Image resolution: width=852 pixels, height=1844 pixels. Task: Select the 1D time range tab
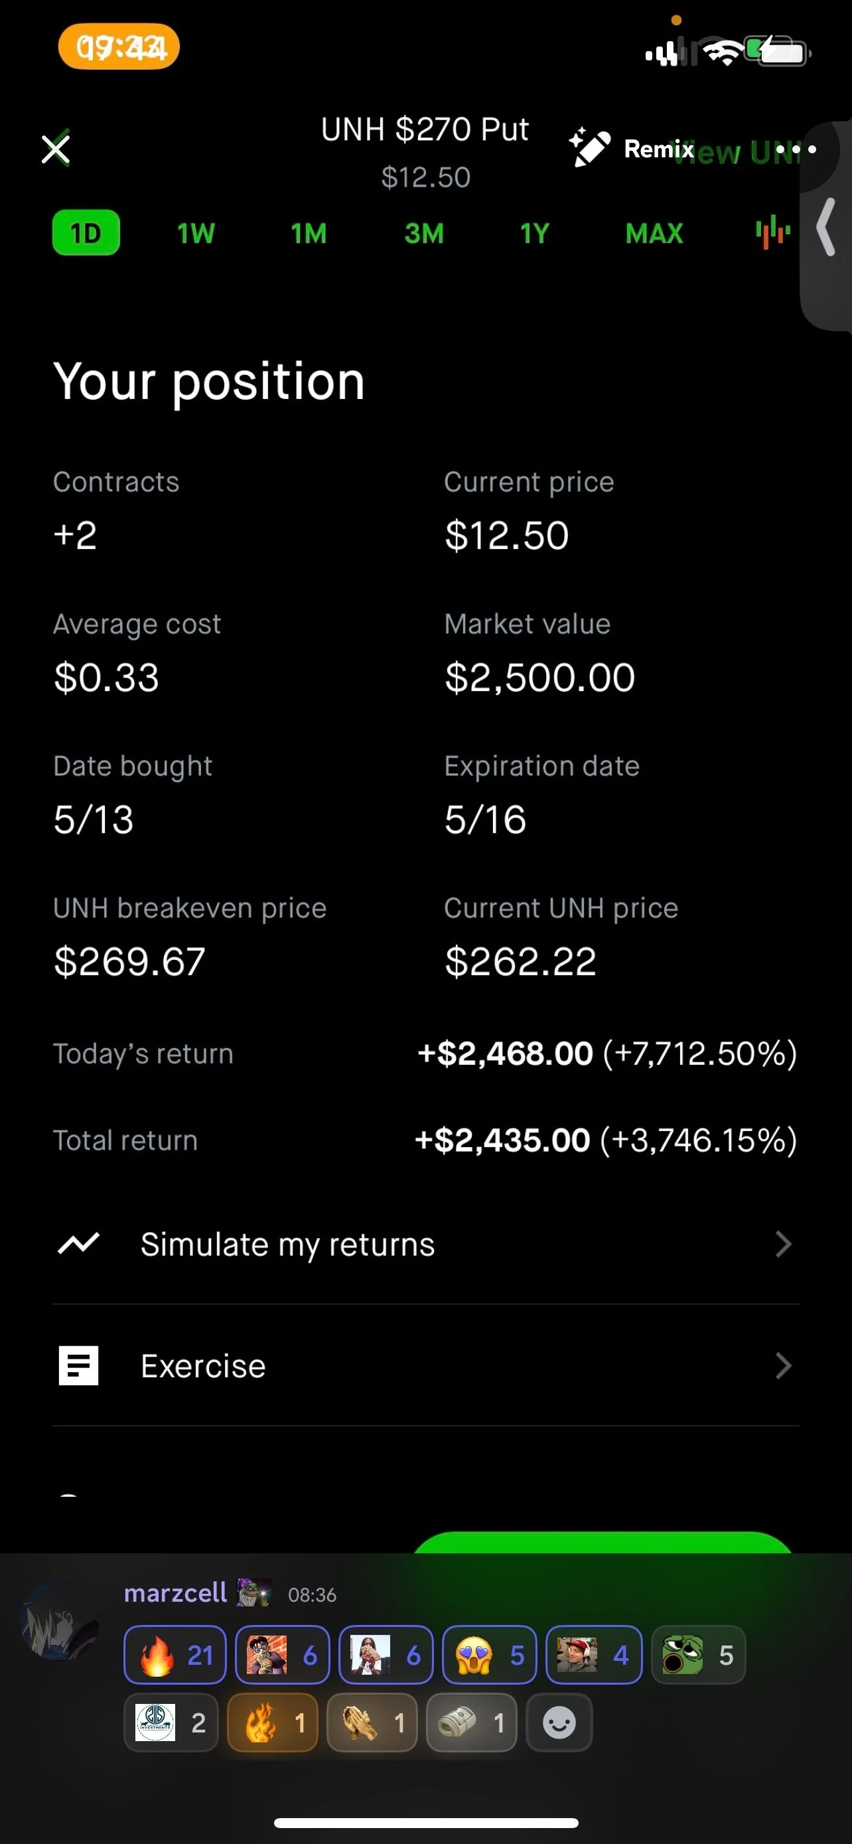click(x=86, y=232)
